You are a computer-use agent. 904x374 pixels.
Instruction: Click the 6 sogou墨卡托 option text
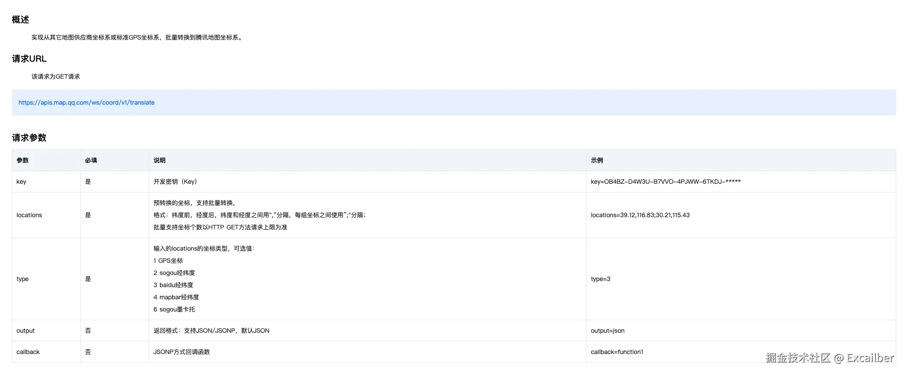pyautogui.click(x=174, y=309)
